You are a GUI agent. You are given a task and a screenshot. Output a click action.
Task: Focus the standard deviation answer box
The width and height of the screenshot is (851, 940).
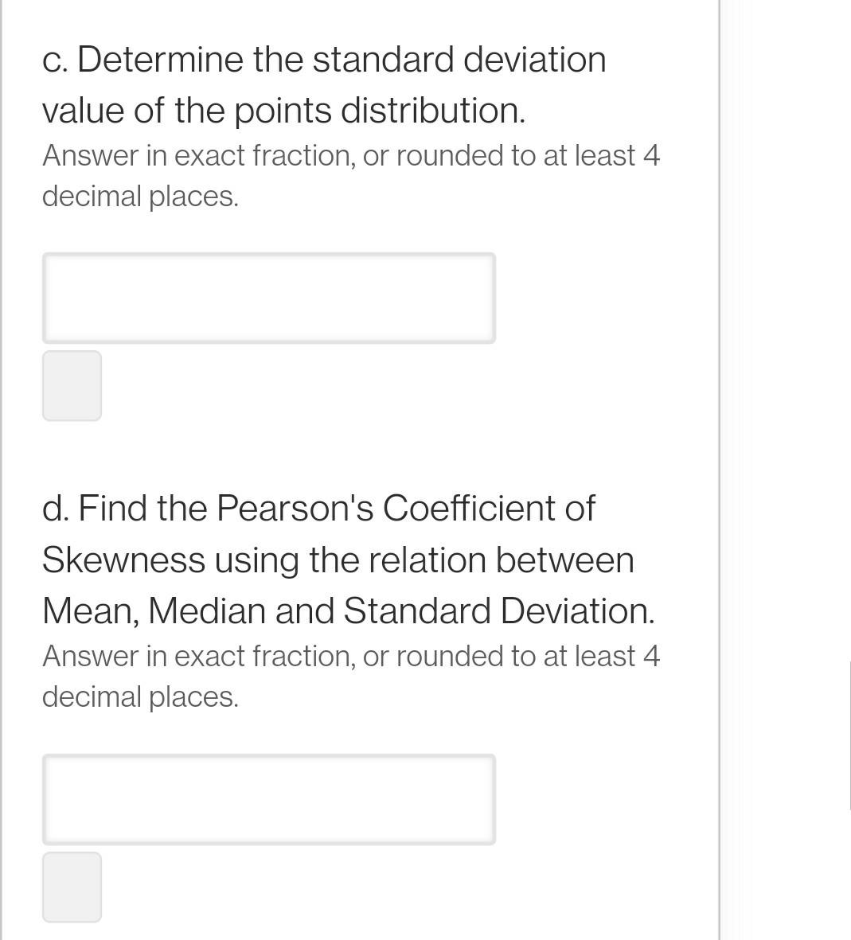[x=268, y=298]
